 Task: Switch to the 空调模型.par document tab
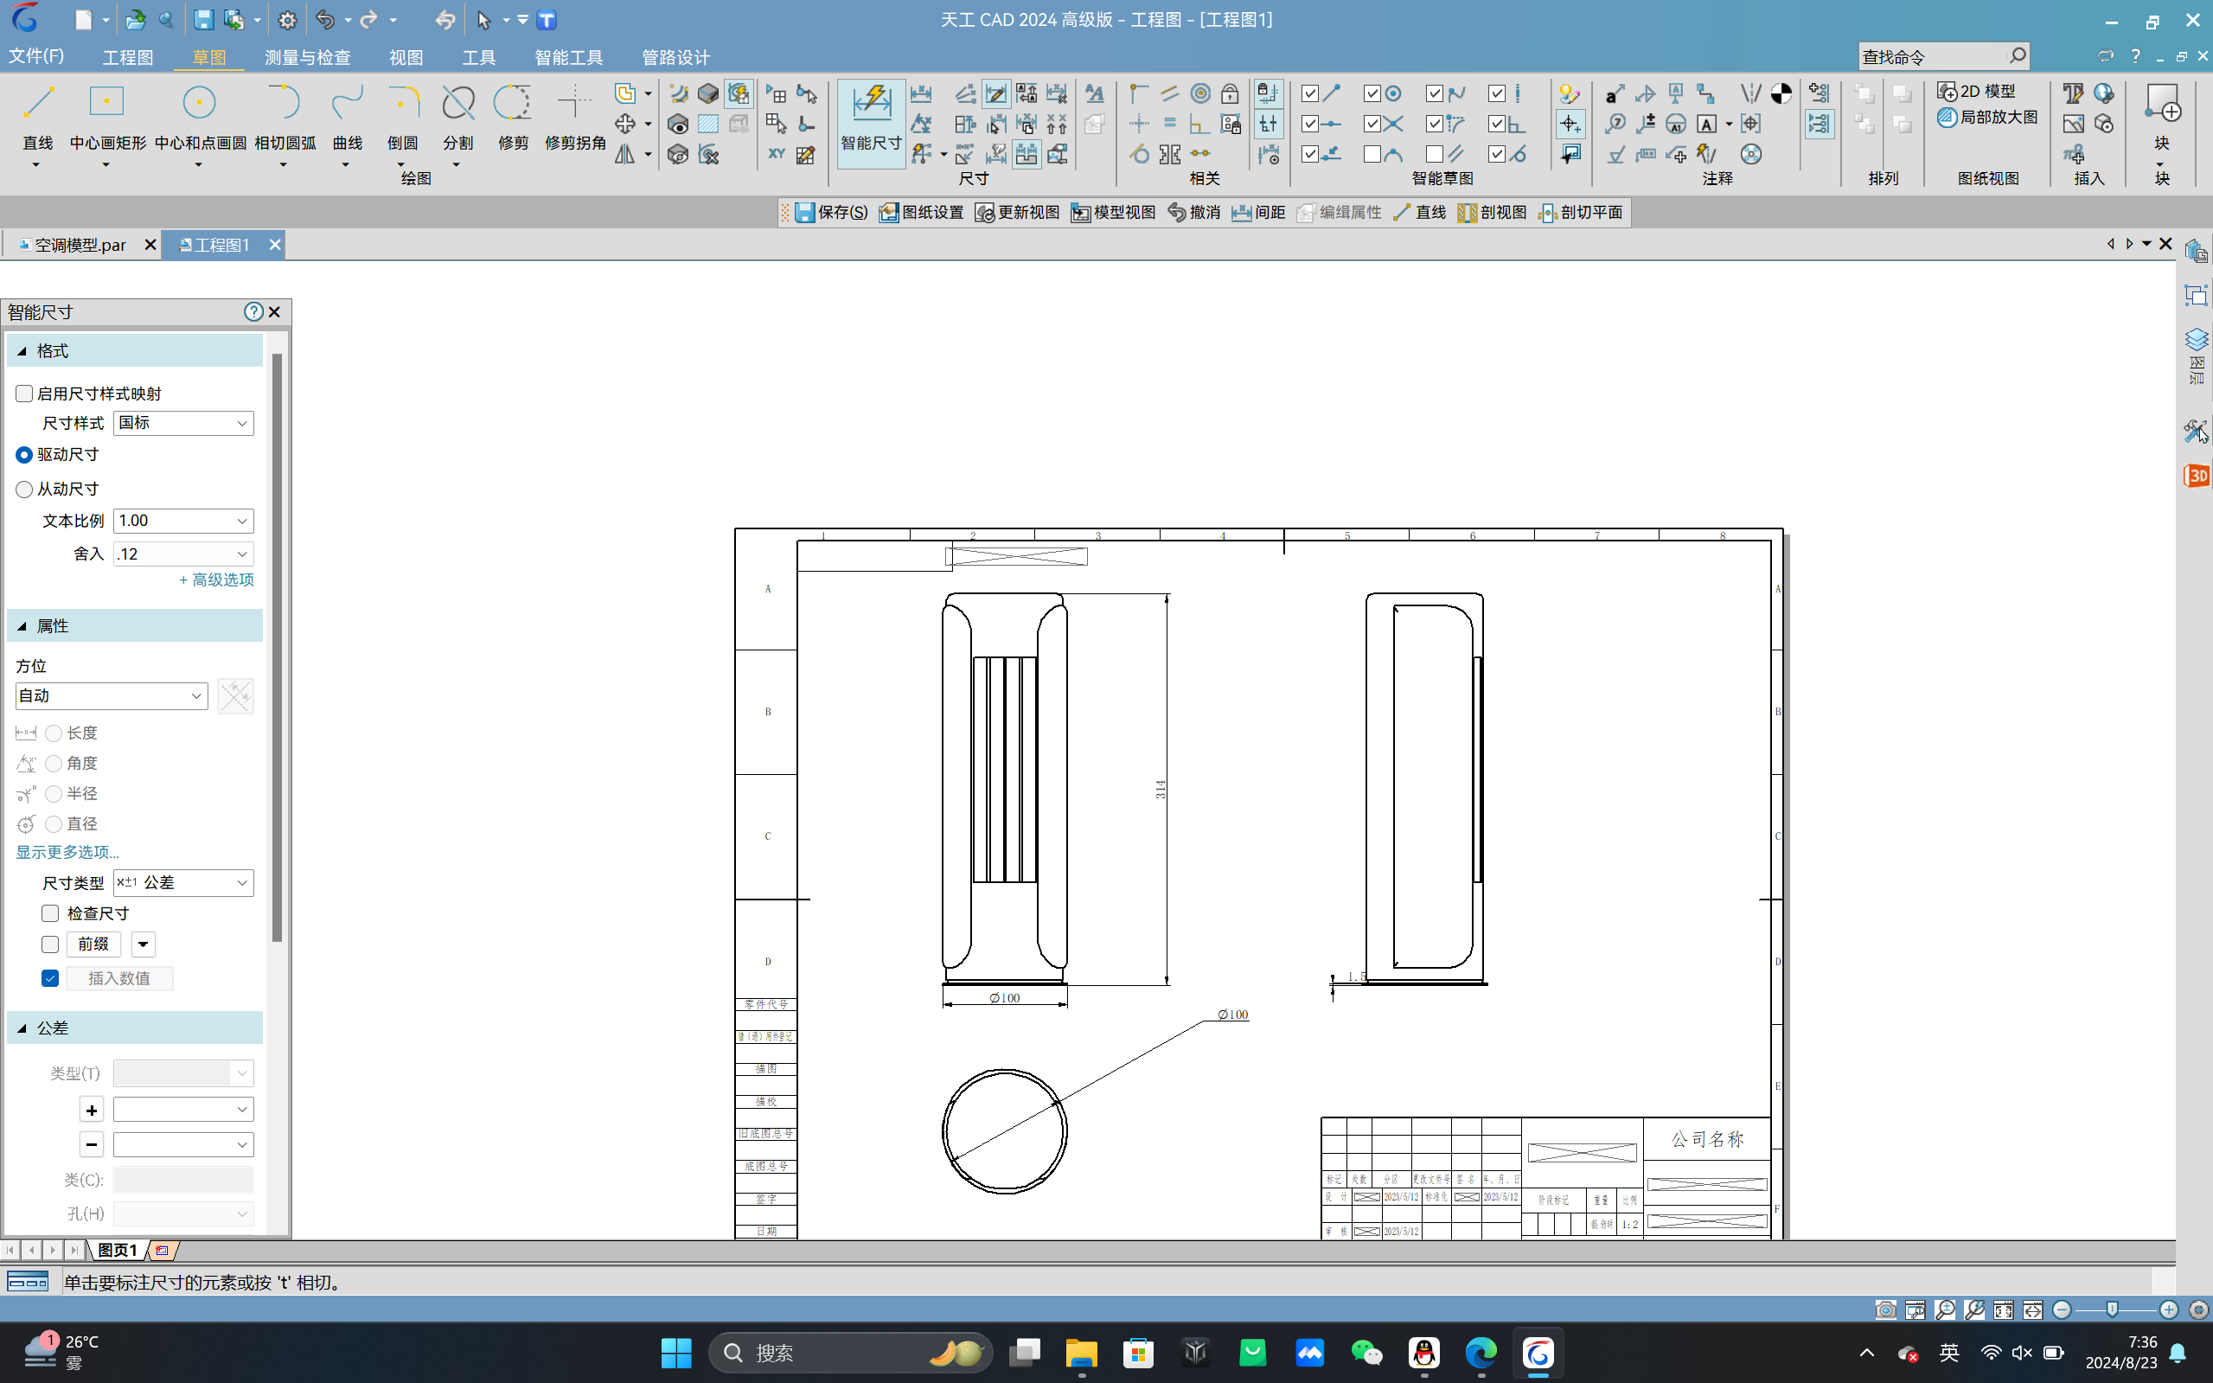[x=80, y=245]
